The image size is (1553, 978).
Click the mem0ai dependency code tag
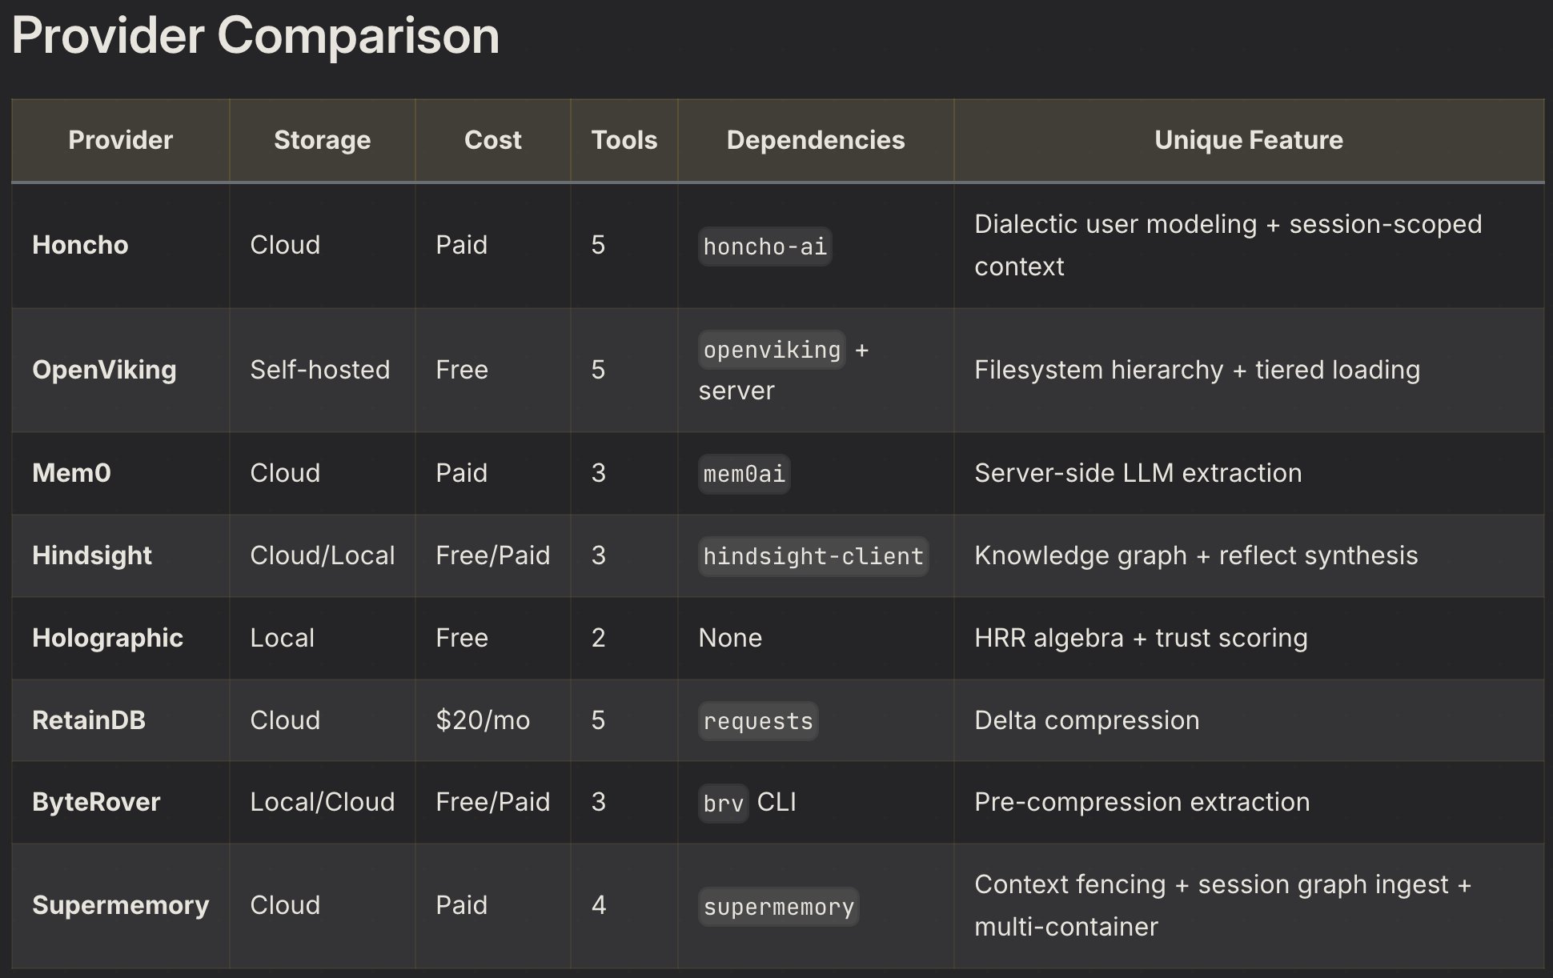coord(744,474)
